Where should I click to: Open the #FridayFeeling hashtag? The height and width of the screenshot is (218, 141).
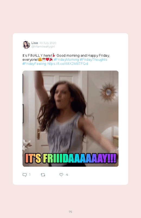pos(34,64)
